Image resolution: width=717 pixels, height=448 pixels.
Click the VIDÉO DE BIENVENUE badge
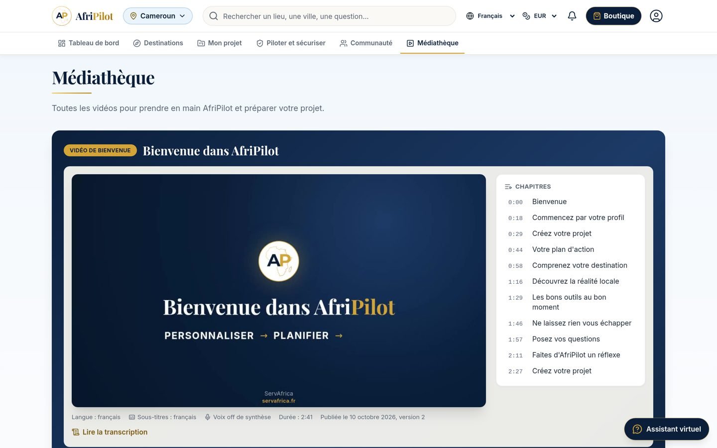point(100,150)
